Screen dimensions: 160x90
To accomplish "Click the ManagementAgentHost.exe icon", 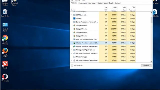I will pos(74,50).
